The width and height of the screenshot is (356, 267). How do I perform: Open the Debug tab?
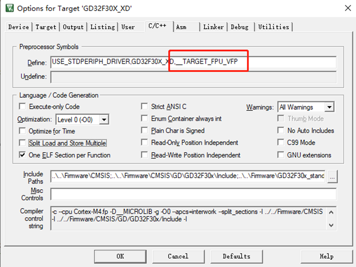(240, 27)
